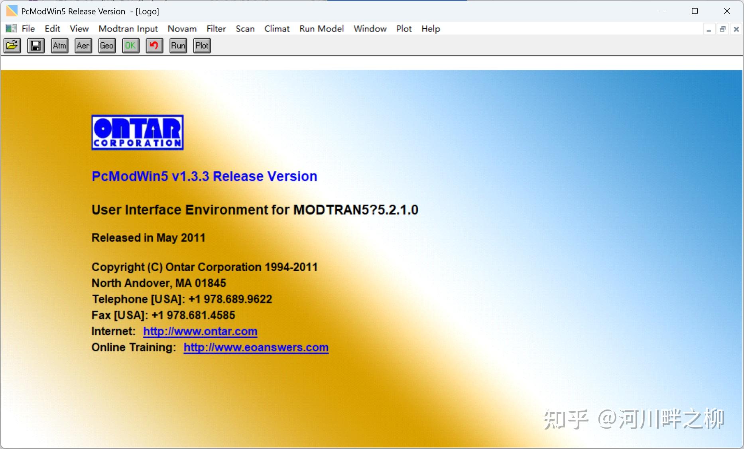744x449 pixels.
Task: Close the inner Logo child window
Action: point(736,29)
